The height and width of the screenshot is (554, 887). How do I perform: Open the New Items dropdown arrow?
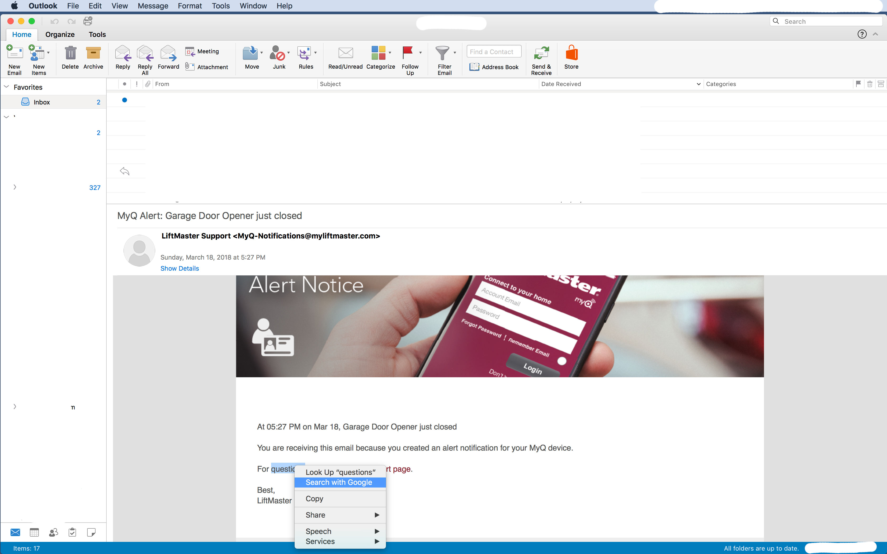48,52
